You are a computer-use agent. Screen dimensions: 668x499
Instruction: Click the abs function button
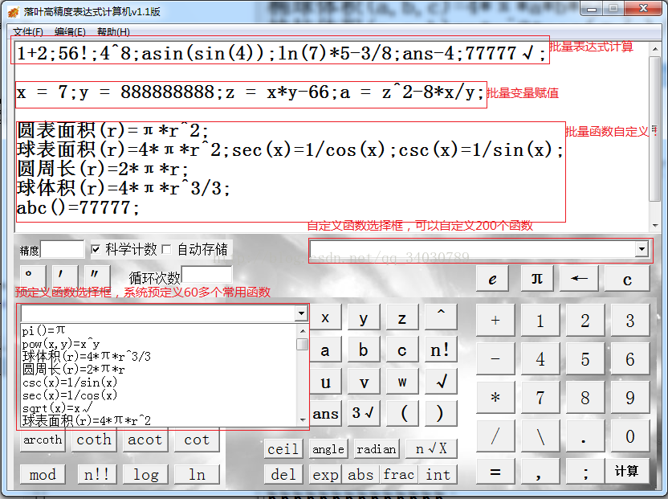tap(360, 474)
